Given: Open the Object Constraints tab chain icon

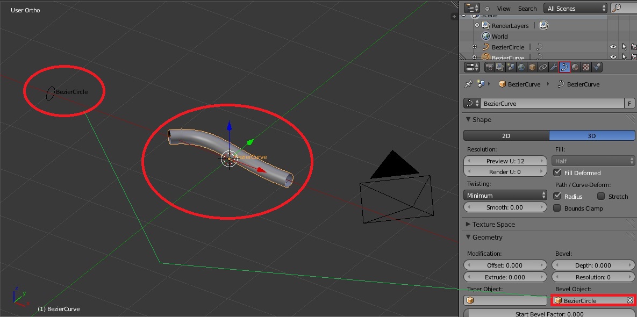Looking at the screenshot, I should click(543, 67).
